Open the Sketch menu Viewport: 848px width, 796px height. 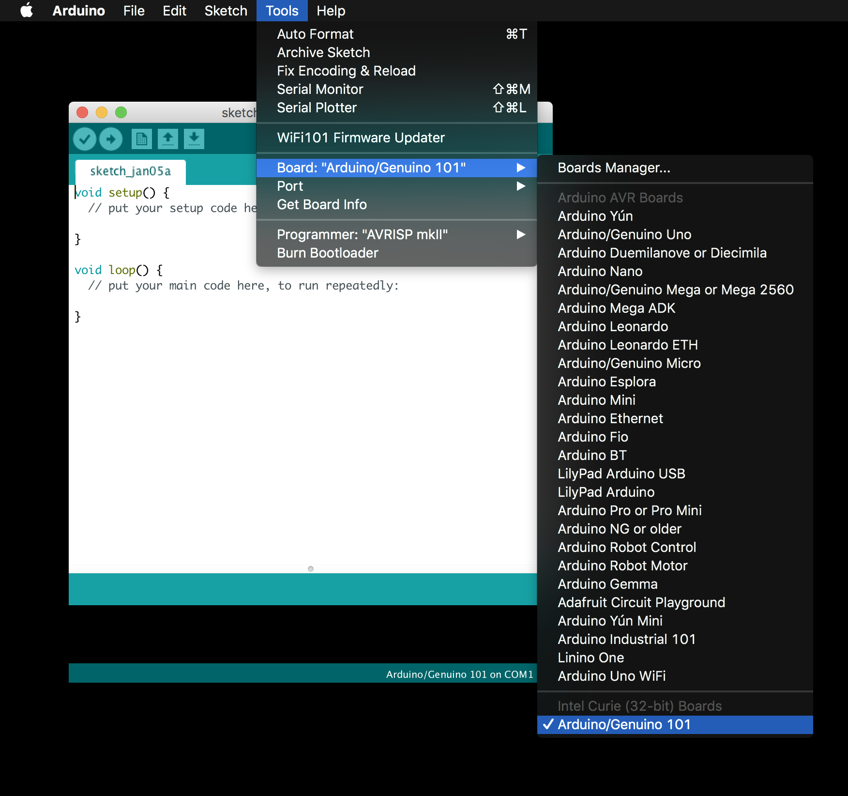pyautogui.click(x=226, y=11)
